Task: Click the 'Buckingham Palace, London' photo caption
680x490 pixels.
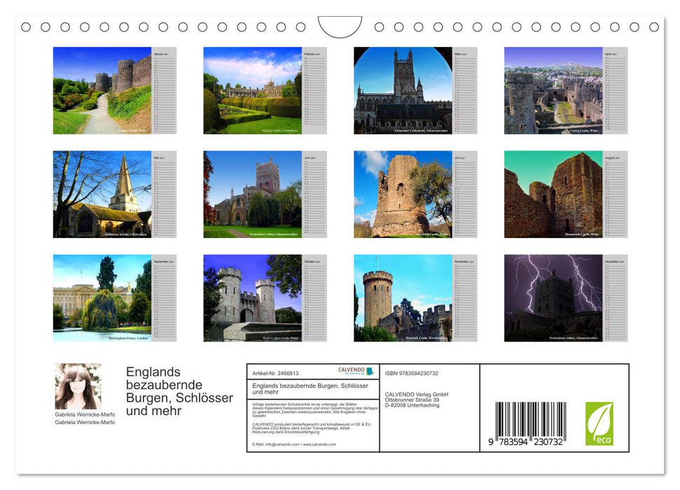Action: (128, 338)
